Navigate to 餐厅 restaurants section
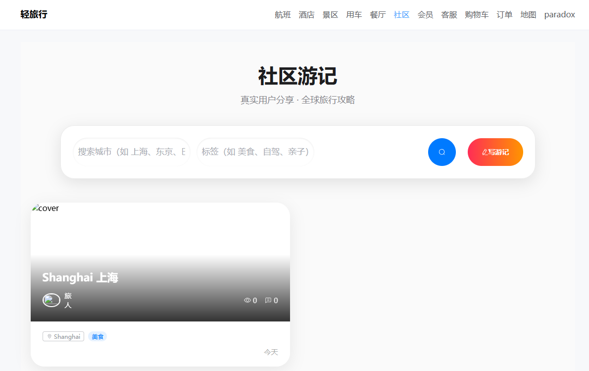Image resolution: width=589 pixels, height=371 pixels. coord(378,15)
